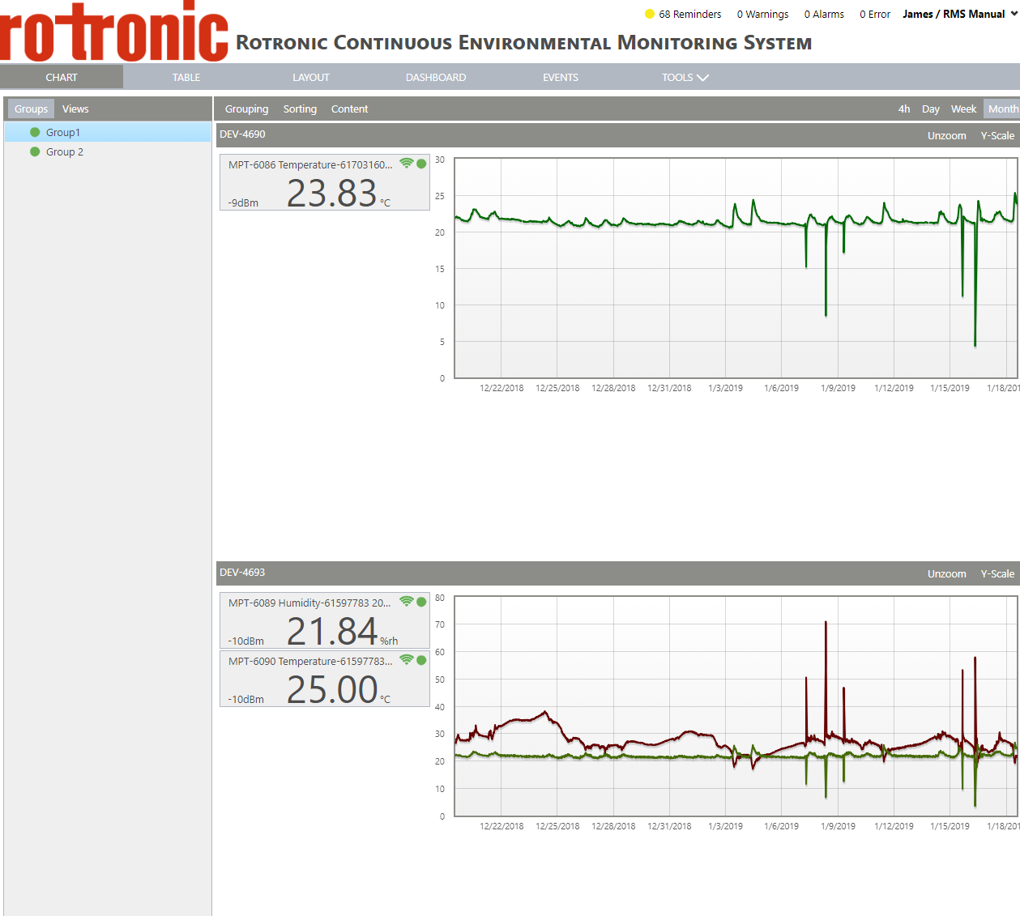Click the -10dBm value on MPT-6090 card
The image size is (1020, 916).
[x=245, y=699]
